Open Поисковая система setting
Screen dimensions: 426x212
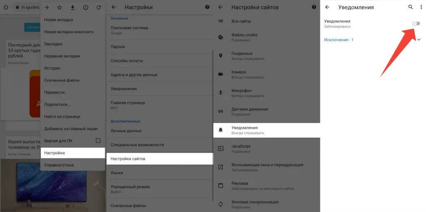pyautogui.click(x=160, y=30)
